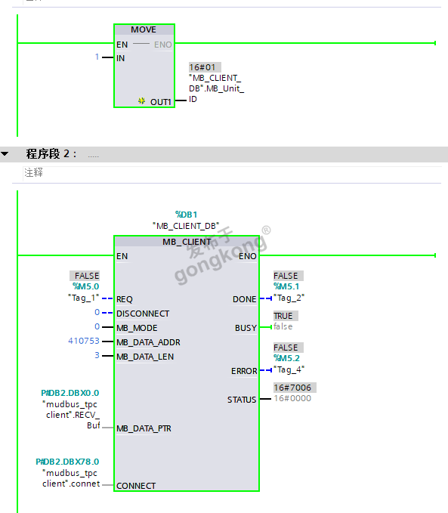Viewport: 448px width, 513px height.
Task: Select the %M5.2 address at ERROR
Action: click(x=286, y=358)
